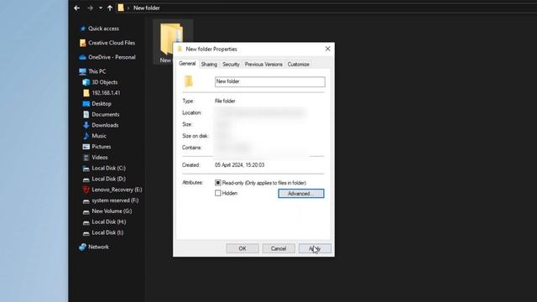The image size is (537, 302).
Task: Open OneDrive - Personal cloud icon
Action: pos(82,57)
